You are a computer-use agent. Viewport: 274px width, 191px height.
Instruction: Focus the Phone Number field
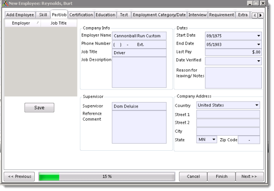pyautogui.click(x=139, y=45)
